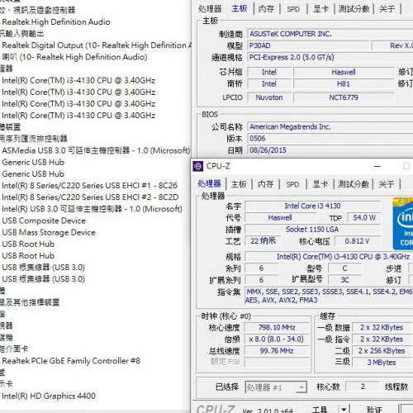The width and height of the screenshot is (413, 413).
Task: Select 处理器 tab in upper CPU-Z window
Action: (210, 9)
